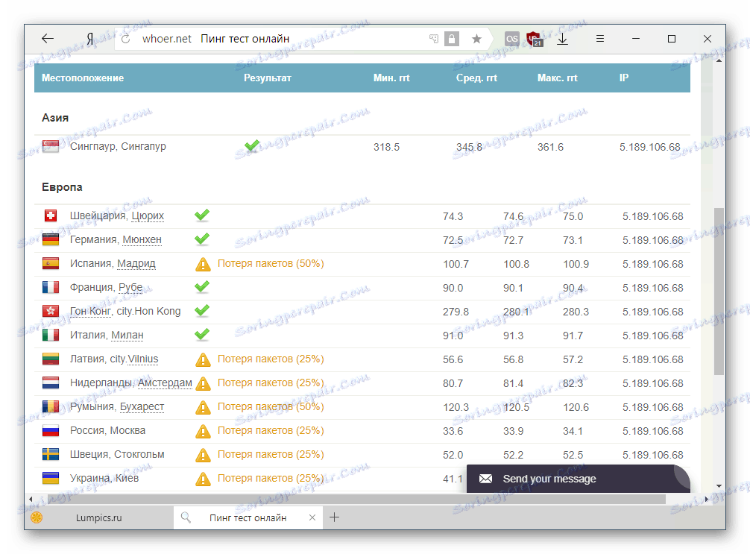Reload the page with the refresh icon
Image resolution: width=750 pixels, height=554 pixels.
[x=126, y=39]
